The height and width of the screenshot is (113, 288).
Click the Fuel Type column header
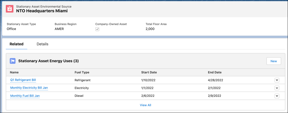[82, 72]
